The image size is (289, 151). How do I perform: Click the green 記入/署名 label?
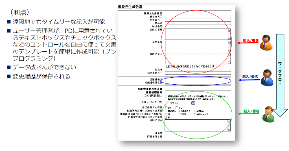tap(251, 111)
